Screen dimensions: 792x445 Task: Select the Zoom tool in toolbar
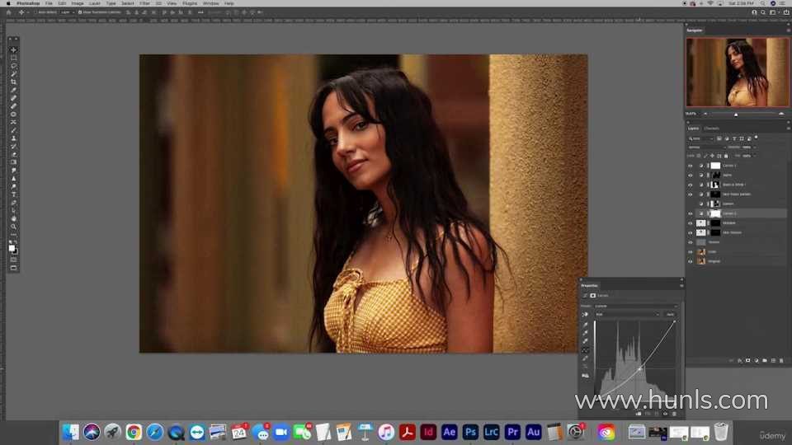[x=13, y=227]
